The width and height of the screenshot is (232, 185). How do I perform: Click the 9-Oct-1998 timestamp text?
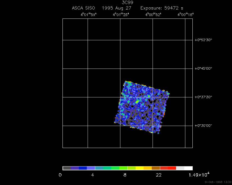click(x=218, y=182)
